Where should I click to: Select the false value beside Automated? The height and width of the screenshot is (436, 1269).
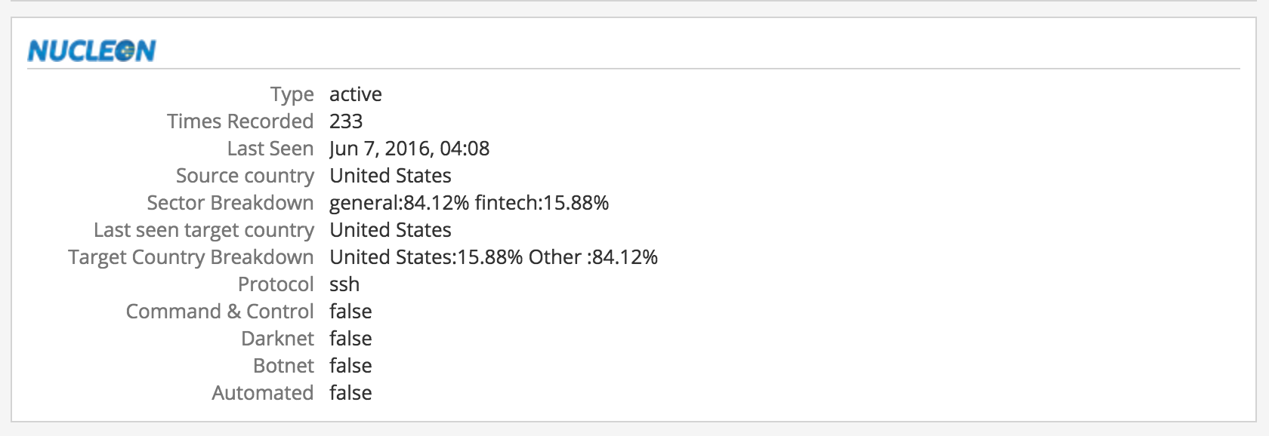350,393
